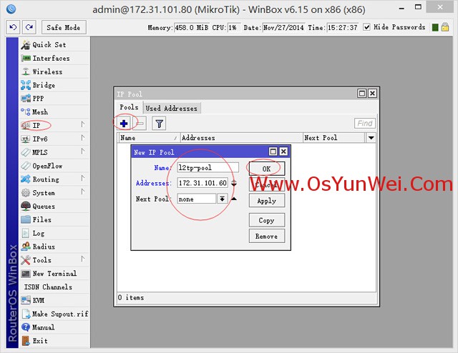458x353 pixels.
Task: Click the Addresses input field
Action: (x=203, y=183)
